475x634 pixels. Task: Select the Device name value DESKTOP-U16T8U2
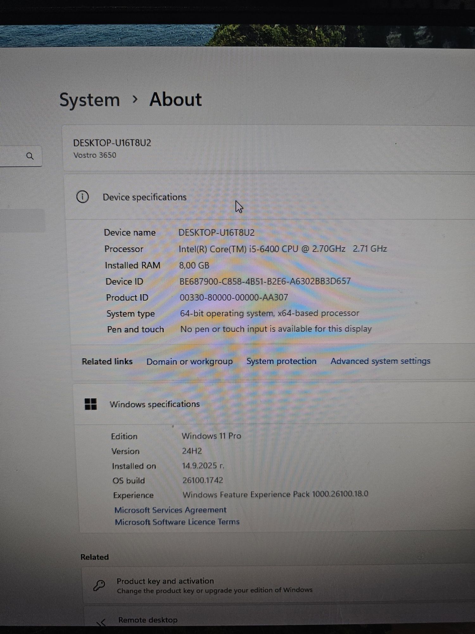216,233
